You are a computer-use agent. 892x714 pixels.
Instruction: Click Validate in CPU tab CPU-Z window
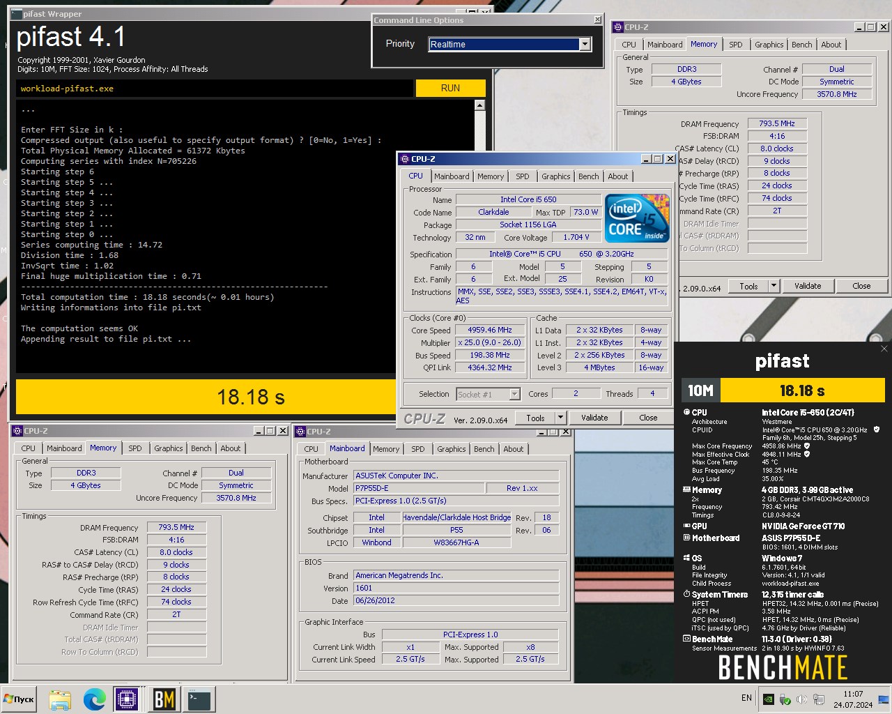click(594, 418)
